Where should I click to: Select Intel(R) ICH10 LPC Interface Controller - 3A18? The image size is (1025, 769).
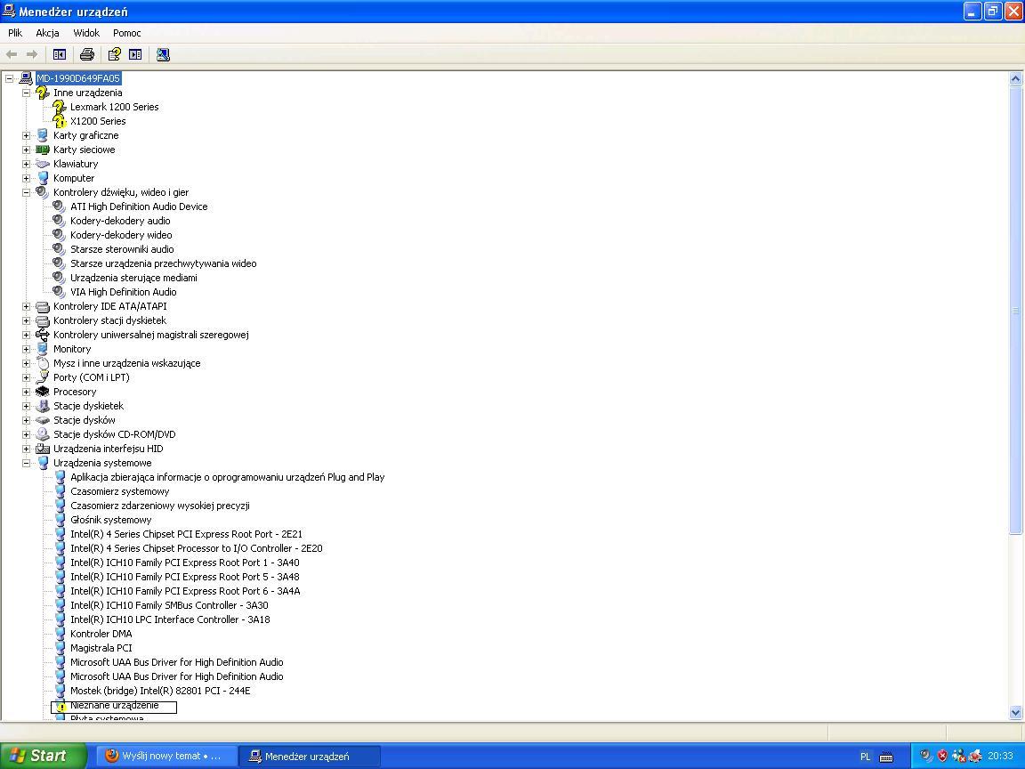170,619
